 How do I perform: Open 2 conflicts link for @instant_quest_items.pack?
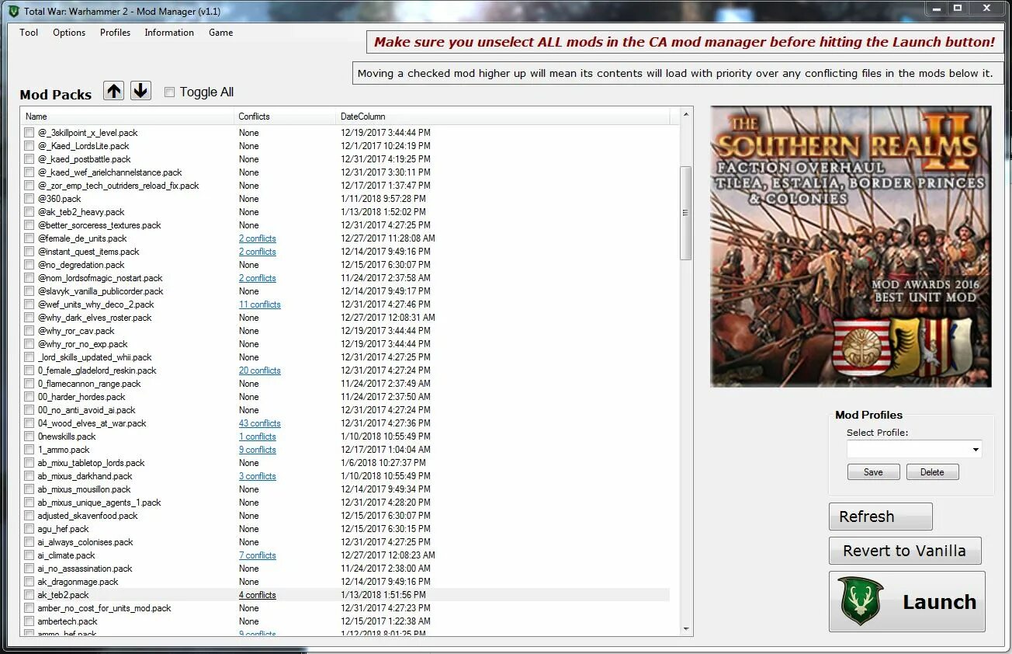pos(258,252)
